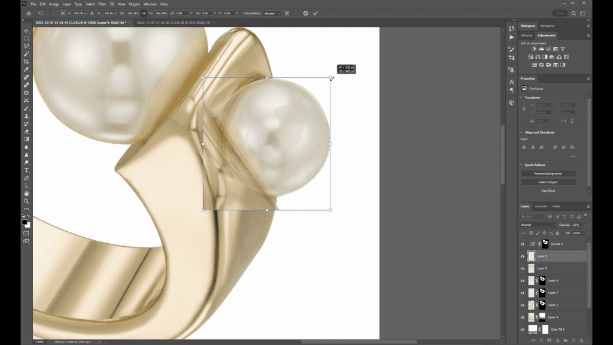
Task: Hide the Layer 9 layer
Action: (522, 256)
